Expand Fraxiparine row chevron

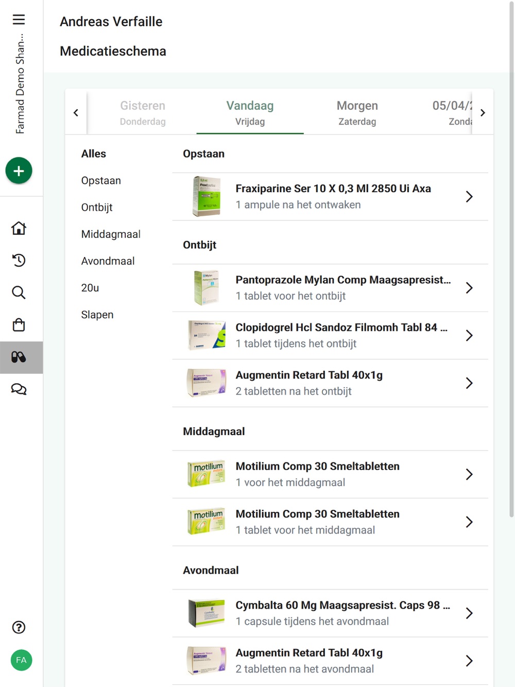pos(469,197)
